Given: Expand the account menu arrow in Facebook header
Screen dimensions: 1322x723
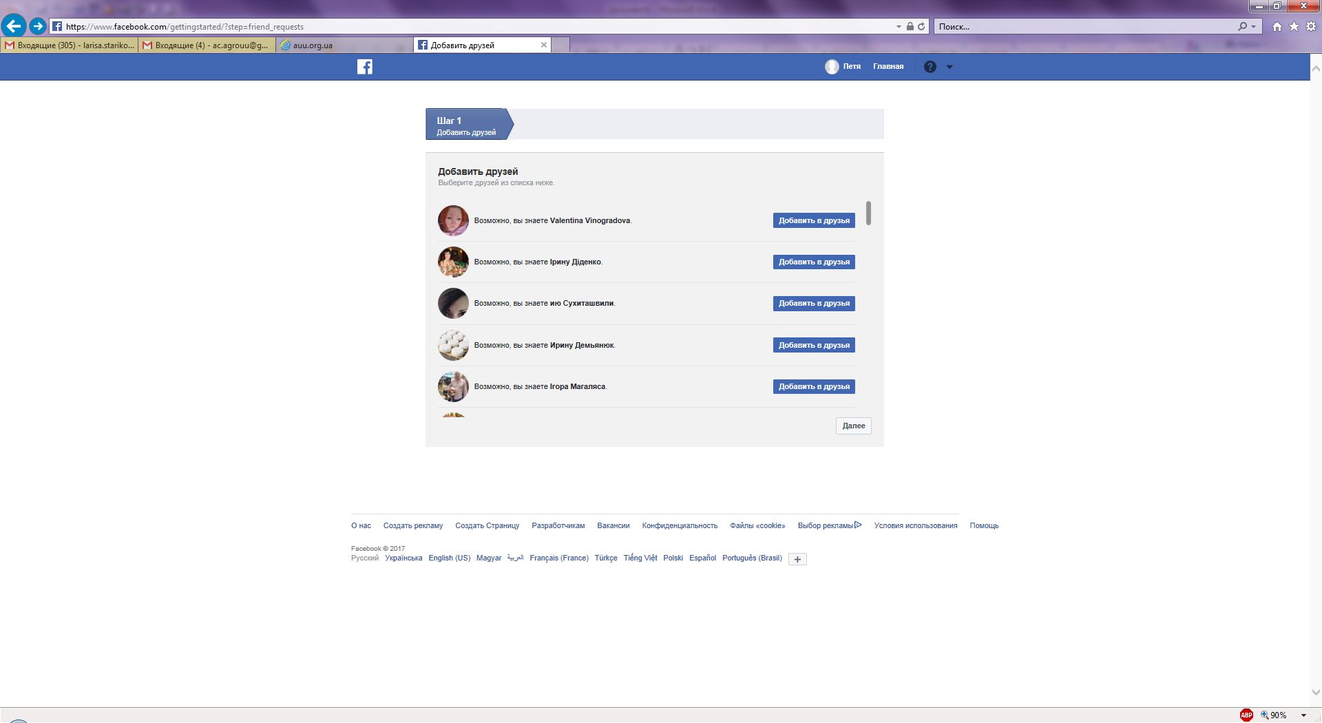Looking at the screenshot, I should pyautogui.click(x=949, y=67).
